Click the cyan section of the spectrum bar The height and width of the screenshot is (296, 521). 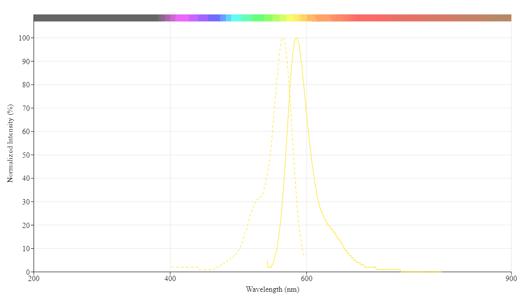point(236,18)
